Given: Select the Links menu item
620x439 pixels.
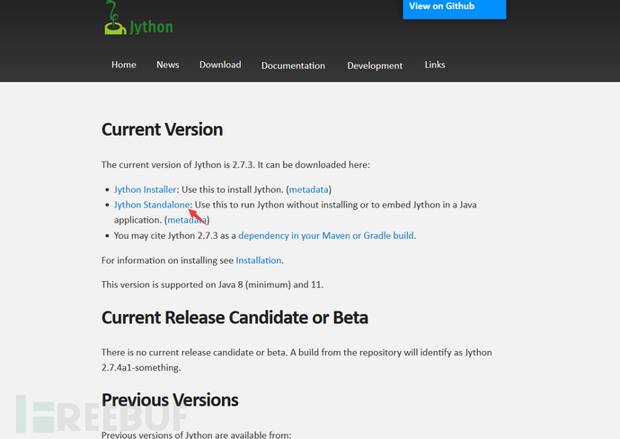Looking at the screenshot, I should tap(435, 65).
